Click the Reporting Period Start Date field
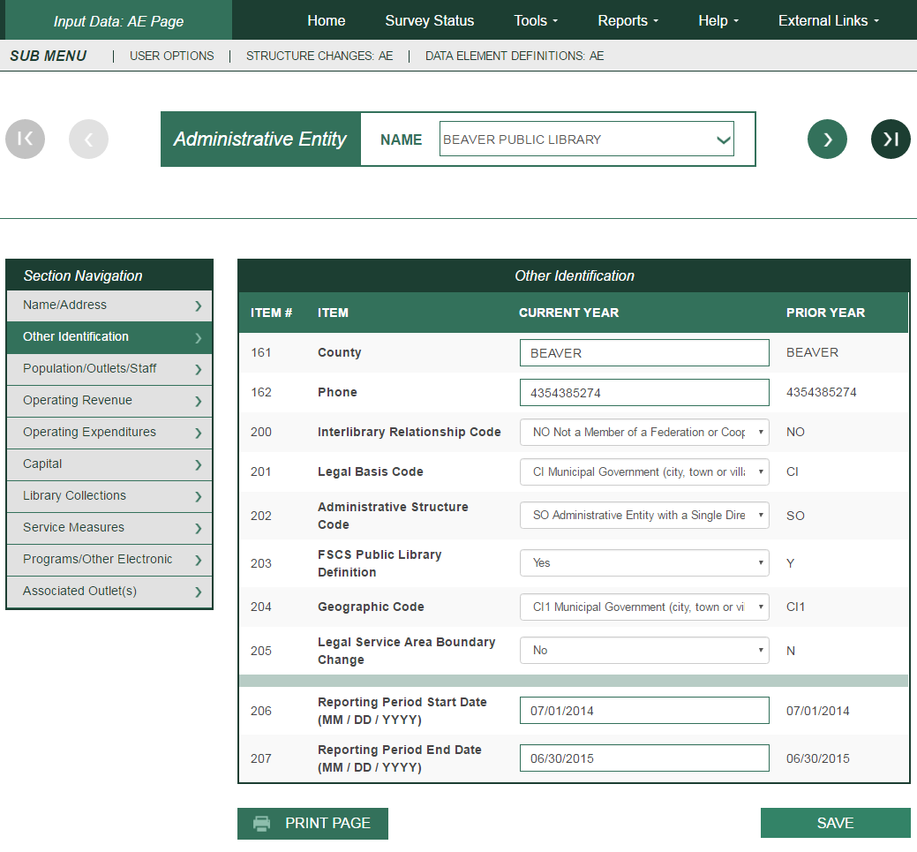Viewport: 917px width, 852px height. 644,711
